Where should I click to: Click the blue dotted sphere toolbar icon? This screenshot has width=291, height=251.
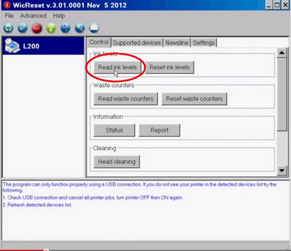(x=65, y=28)
